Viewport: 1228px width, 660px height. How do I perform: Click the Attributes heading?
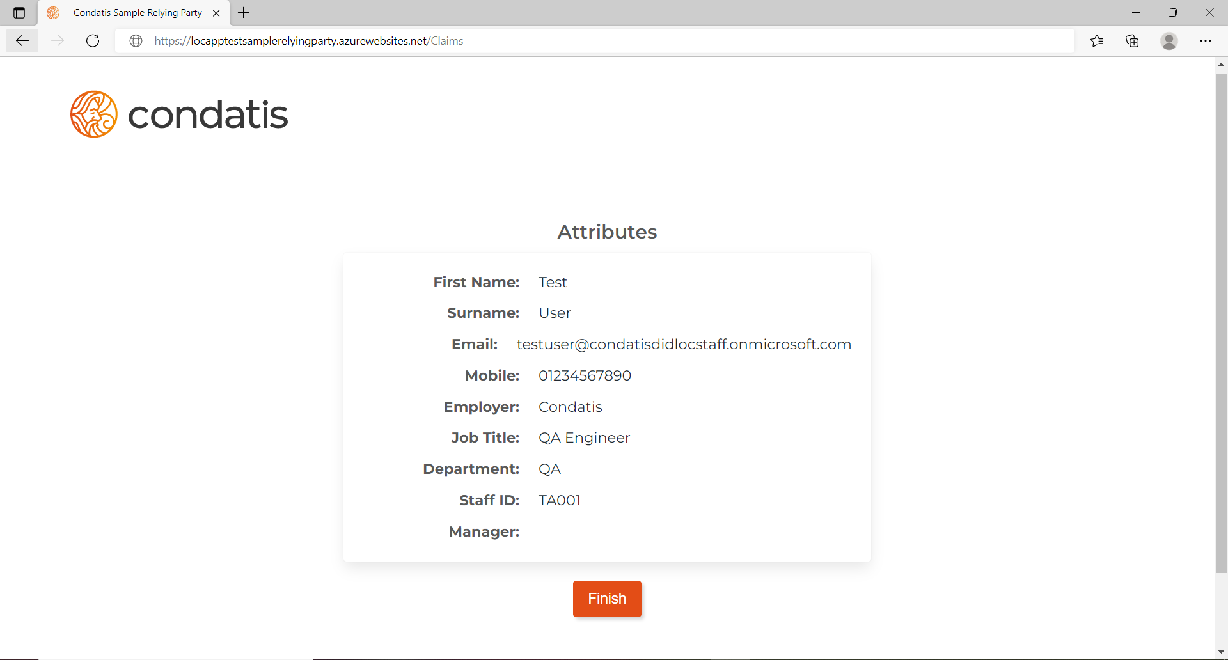click(x=606, y=232)
